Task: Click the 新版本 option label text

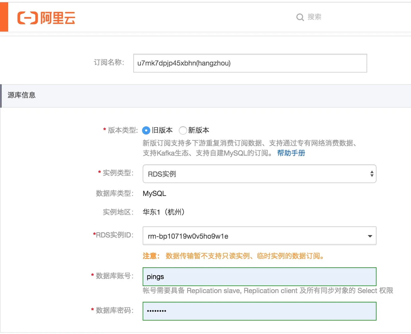Action: click(199, 130)
